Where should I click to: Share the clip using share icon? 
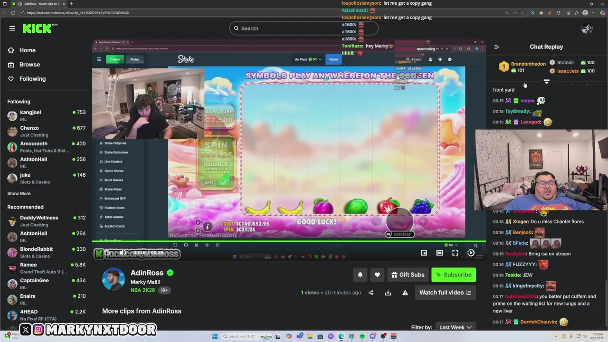point(371,293)
